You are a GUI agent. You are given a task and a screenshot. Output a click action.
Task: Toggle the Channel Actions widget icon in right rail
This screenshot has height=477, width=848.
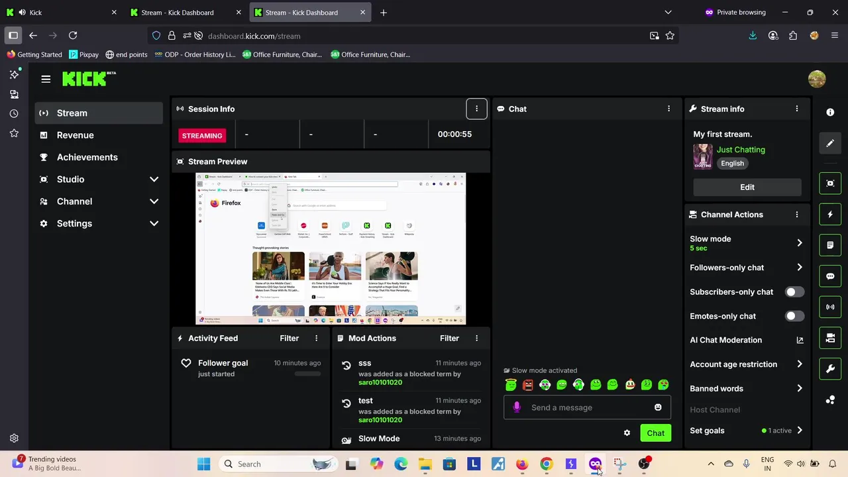tap(830, 338)
